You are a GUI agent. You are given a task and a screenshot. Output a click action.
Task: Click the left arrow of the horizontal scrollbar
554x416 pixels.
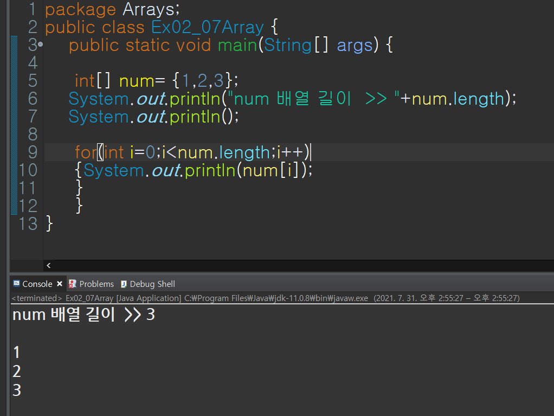click(x=49, y=265)
